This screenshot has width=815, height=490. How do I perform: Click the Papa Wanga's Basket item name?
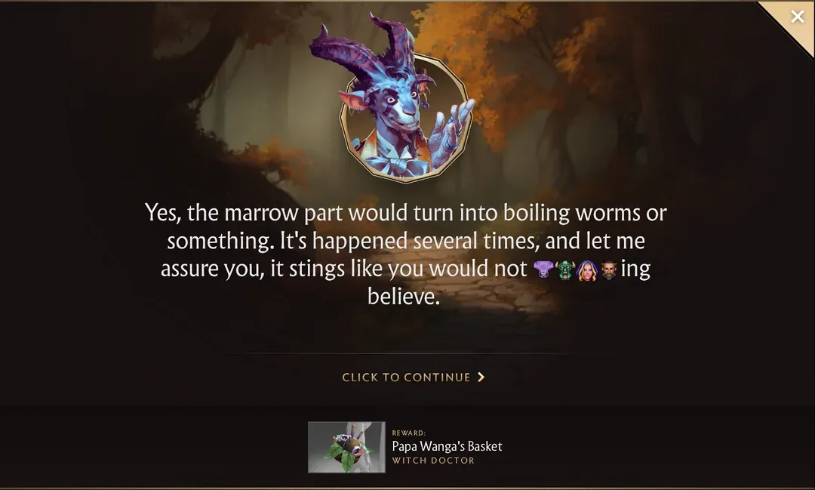point(447,446)
